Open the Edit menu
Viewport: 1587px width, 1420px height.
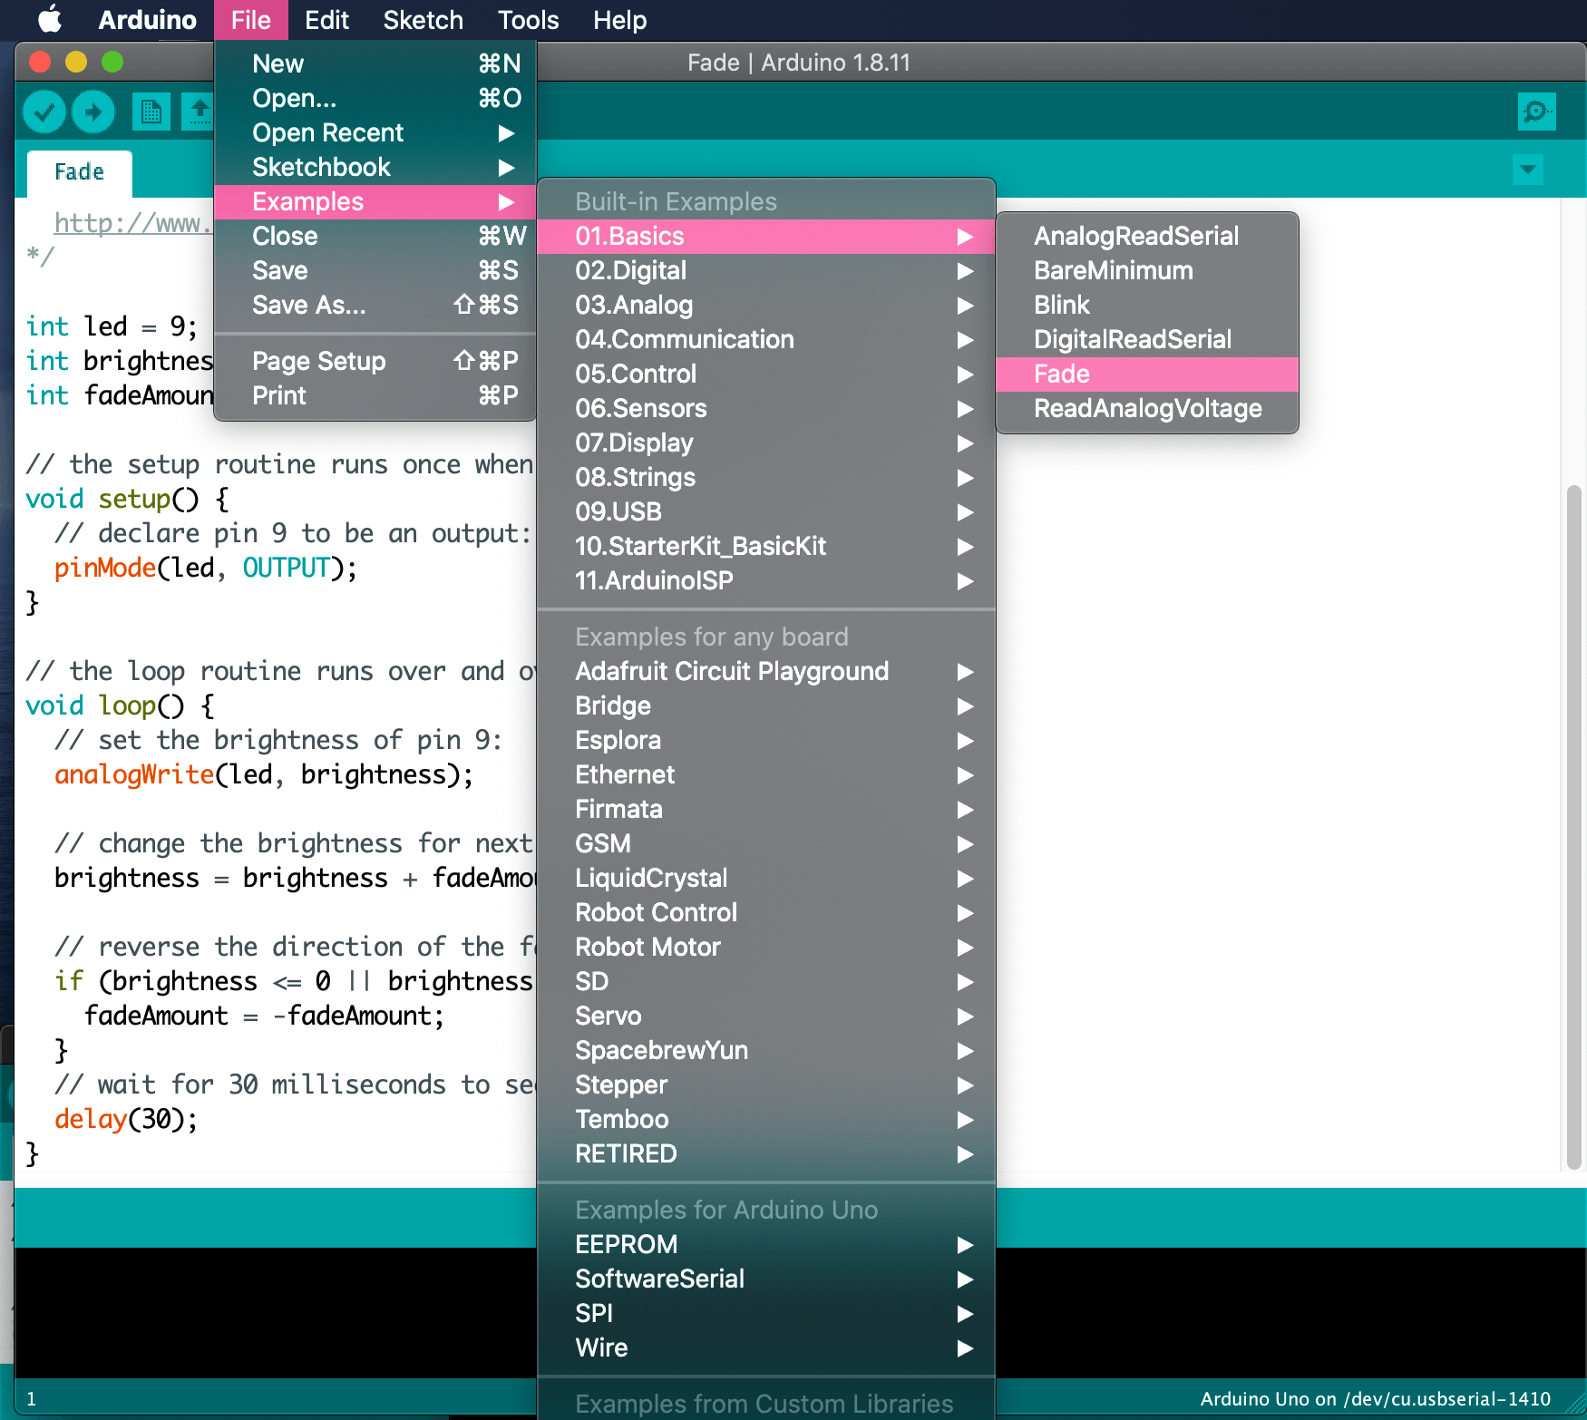tap(326, 20)
